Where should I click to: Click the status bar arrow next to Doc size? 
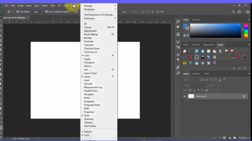(x=38, y=139)
